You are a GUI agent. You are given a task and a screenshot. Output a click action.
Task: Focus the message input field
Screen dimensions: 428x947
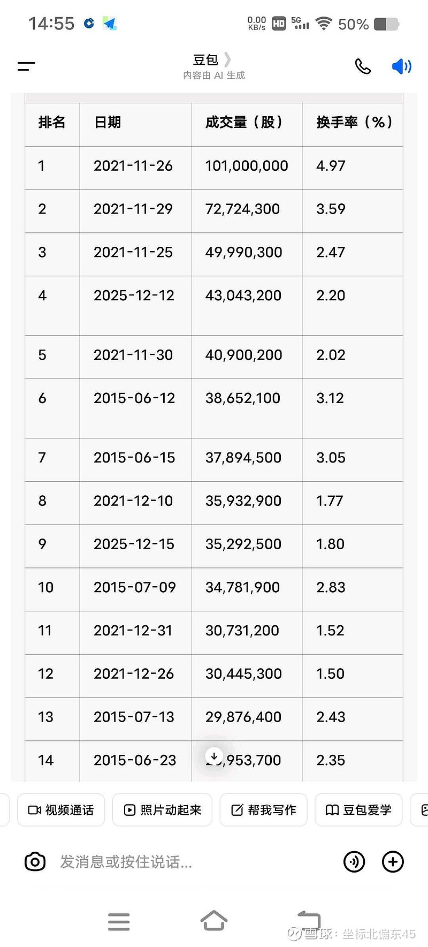193,862
